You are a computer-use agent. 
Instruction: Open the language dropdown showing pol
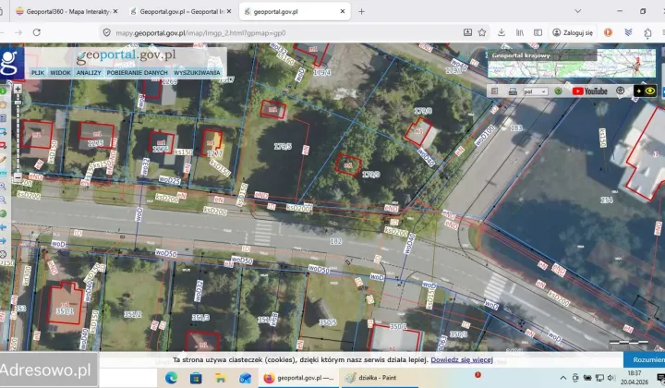click(x=536, y=91)
